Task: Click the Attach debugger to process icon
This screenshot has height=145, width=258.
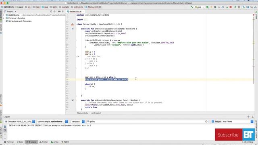Action: pyautogui.click(x=227, y=7)
